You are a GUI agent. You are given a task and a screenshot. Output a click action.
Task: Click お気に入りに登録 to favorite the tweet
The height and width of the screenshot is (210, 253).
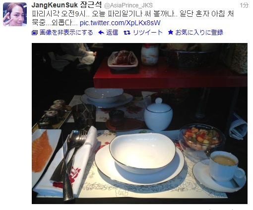pos(199,33)
